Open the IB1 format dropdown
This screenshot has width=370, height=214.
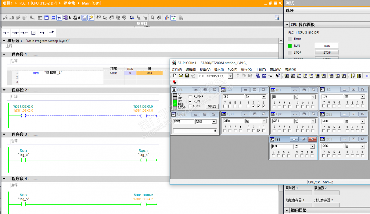coord(312,97)
